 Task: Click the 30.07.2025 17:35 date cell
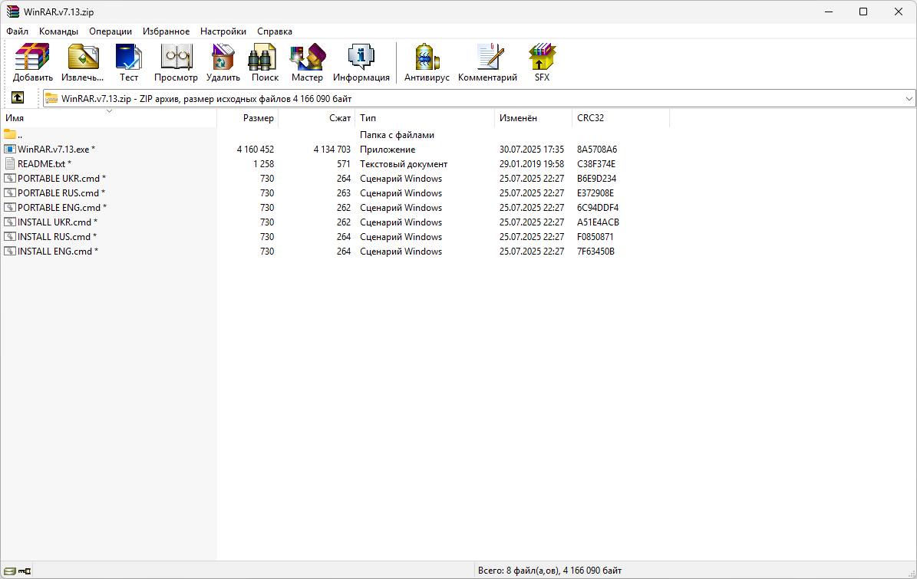pyautogui.click(x=532, y=150)
